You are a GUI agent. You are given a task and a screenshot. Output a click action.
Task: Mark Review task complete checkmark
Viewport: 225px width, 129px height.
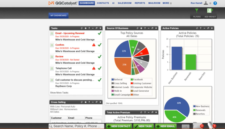[99, 56]
